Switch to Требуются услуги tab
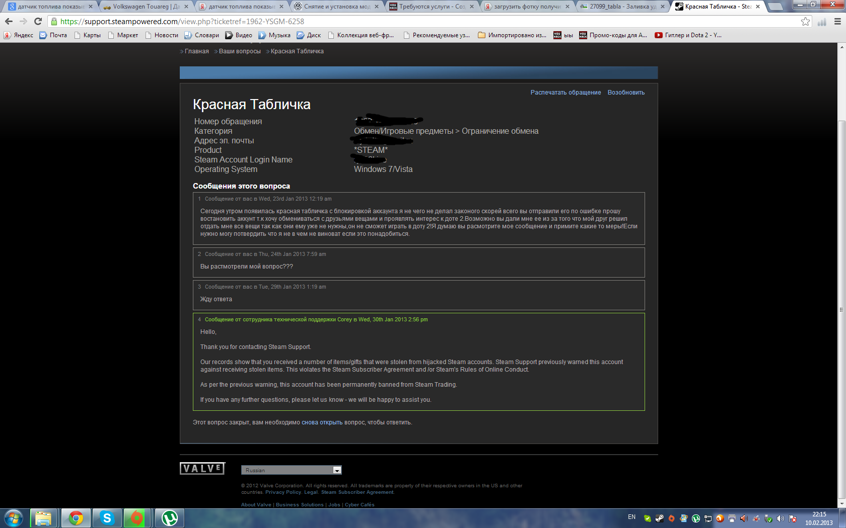Screen dimensions: 846x528 tap(432, 7)
